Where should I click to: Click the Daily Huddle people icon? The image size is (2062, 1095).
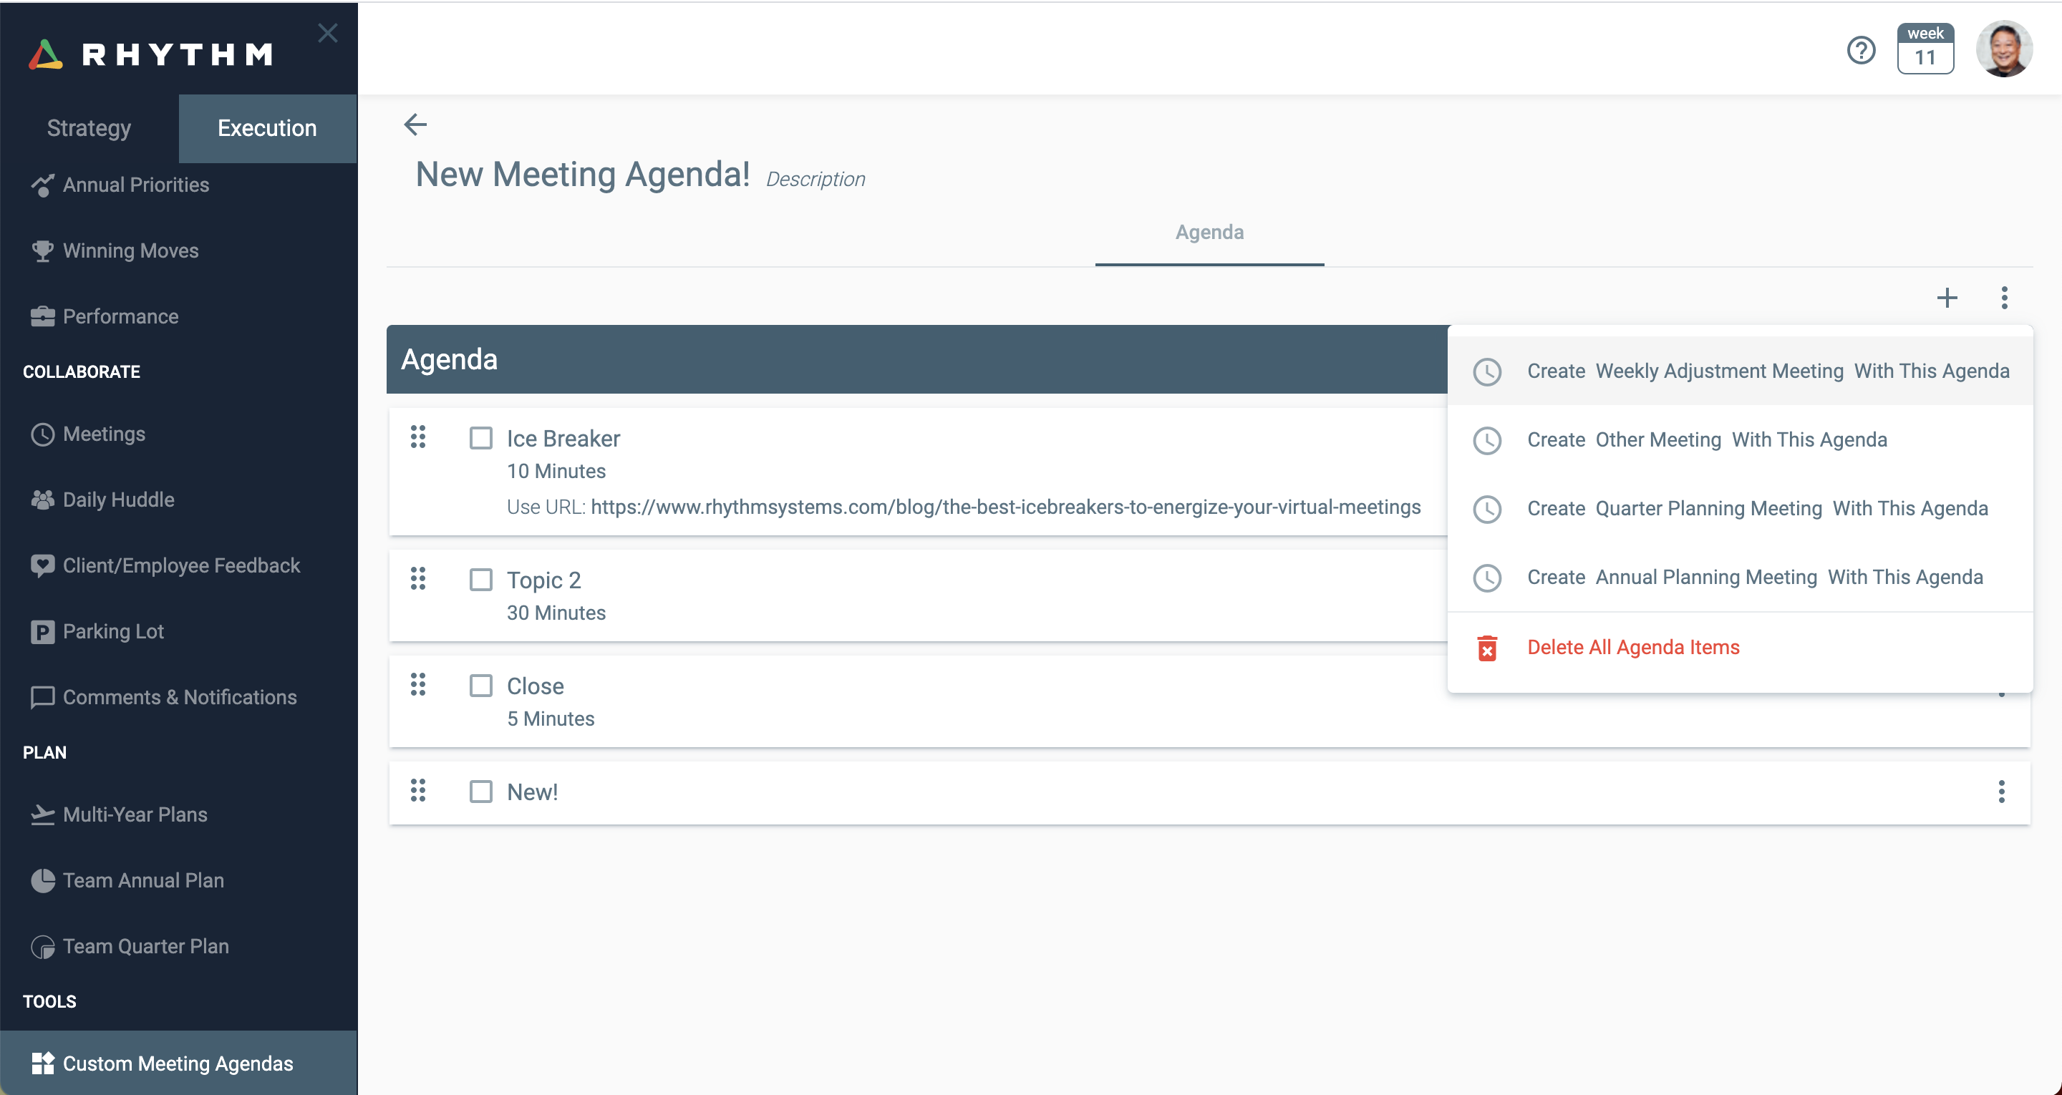tap(42, 500)
